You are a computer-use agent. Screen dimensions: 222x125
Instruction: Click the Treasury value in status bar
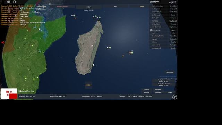(x=27, y=97)
